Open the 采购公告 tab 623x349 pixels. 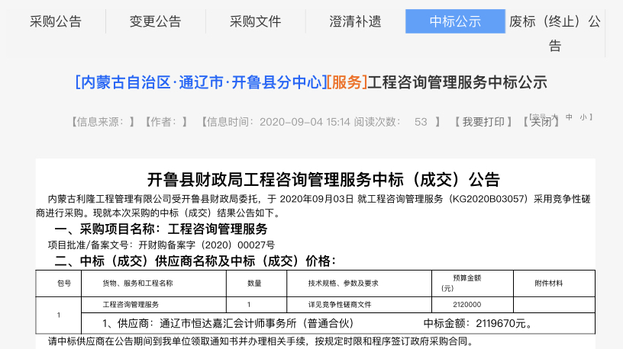55,21
